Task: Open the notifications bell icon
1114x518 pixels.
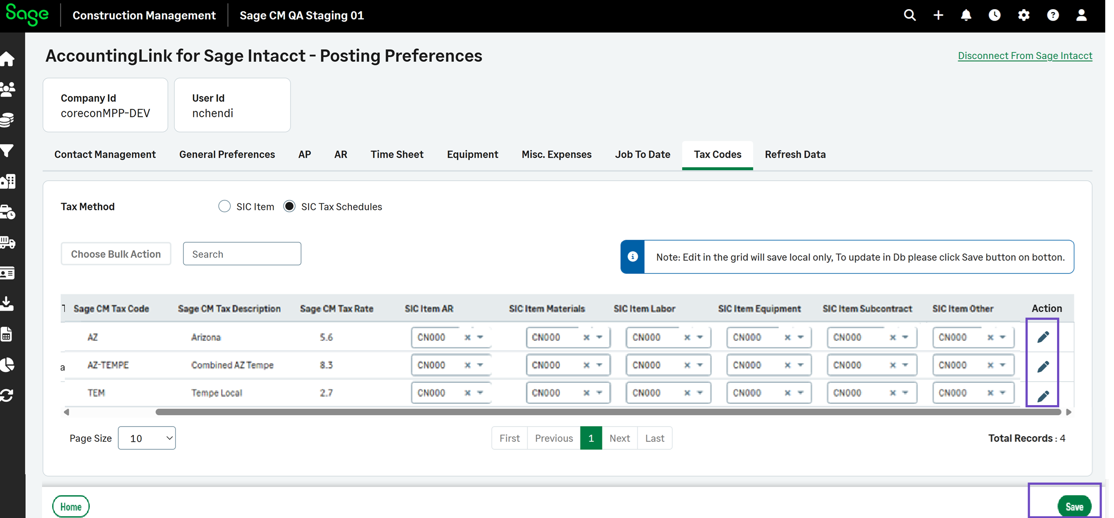Action: [966, 15]
